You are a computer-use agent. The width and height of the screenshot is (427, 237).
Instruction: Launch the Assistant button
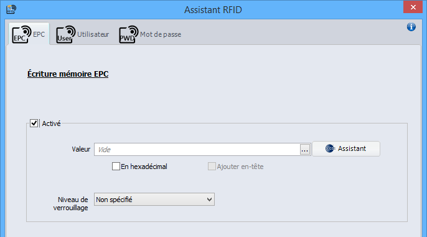[346, 148]
